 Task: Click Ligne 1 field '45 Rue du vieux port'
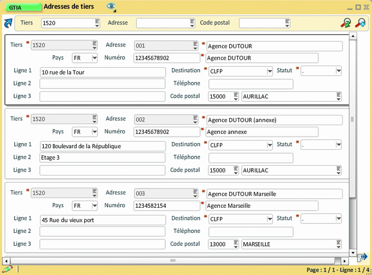(102, 220)
